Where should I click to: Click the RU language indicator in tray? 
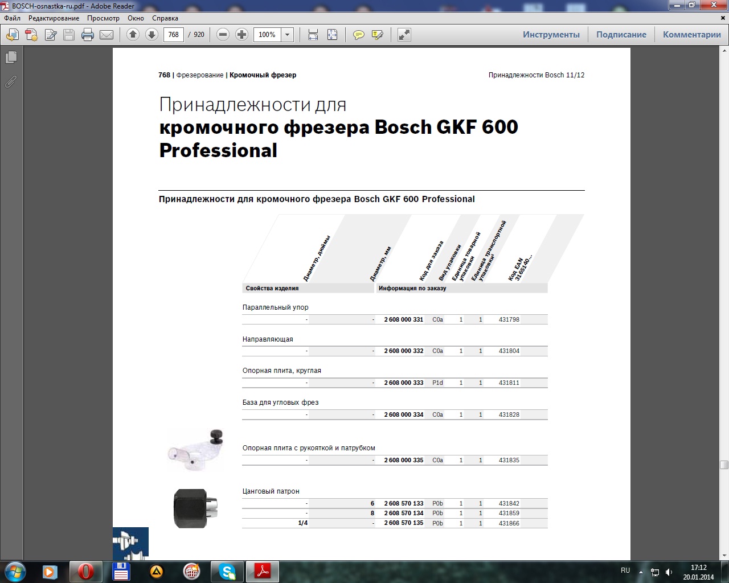(x=625, y=570)
